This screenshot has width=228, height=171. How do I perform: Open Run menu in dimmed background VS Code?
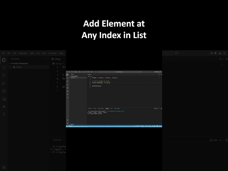pos(44,53)
